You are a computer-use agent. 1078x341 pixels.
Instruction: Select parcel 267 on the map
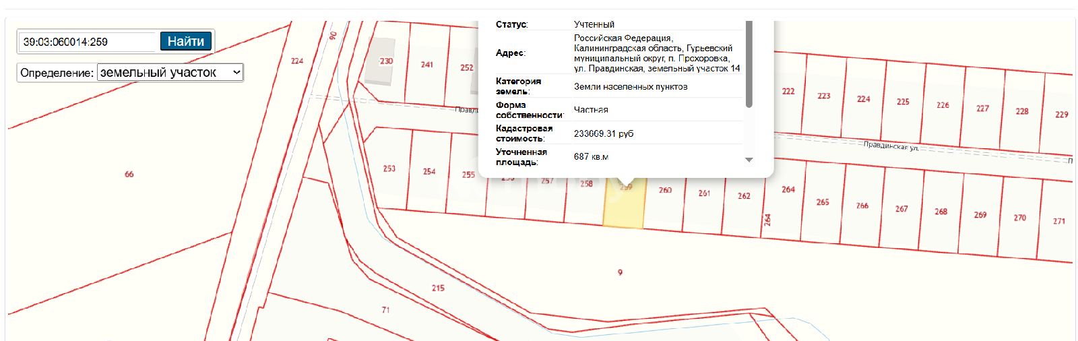point(901,209)
